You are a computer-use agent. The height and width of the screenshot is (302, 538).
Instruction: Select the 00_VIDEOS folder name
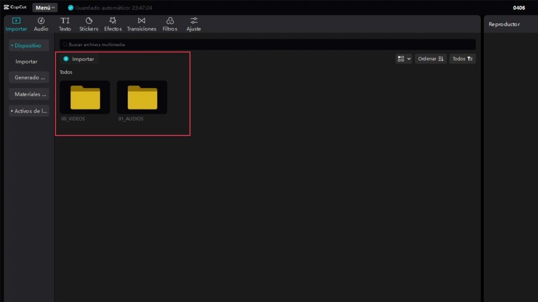point(73,119)
